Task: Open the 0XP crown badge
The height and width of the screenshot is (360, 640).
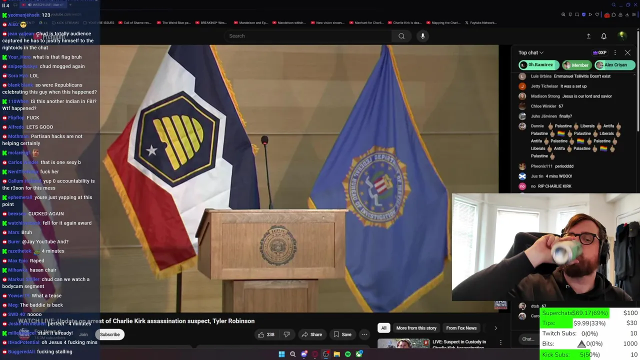Action: click(x=599, y=52)
